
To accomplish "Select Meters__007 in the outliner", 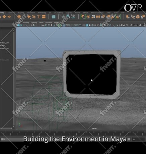I will click(x=4, y=49).
